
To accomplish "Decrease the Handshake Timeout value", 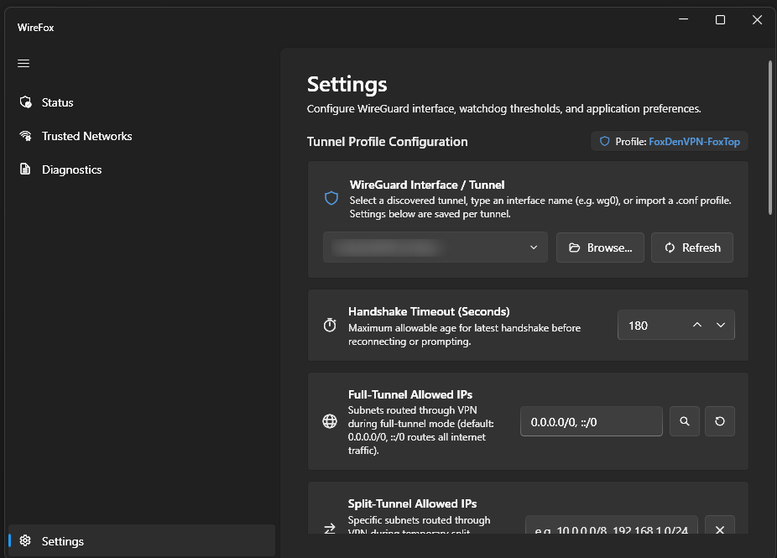I will click(x=721, y=325).
